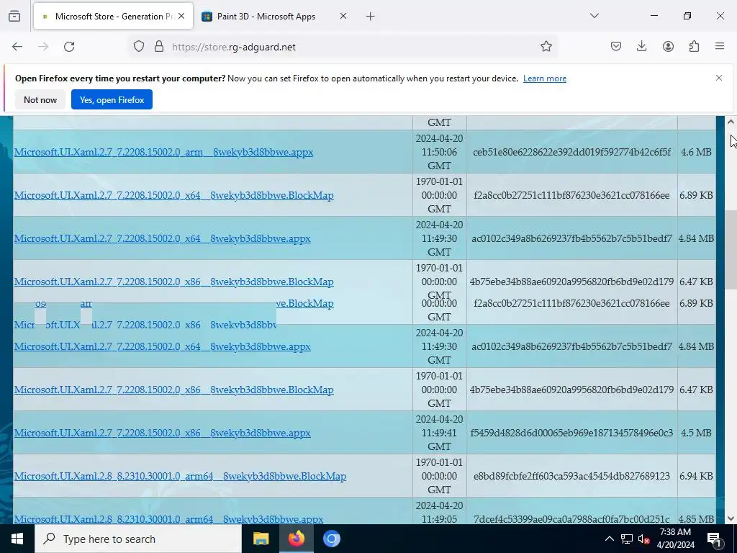Open the Extensions panel

[x=694, y=46]
